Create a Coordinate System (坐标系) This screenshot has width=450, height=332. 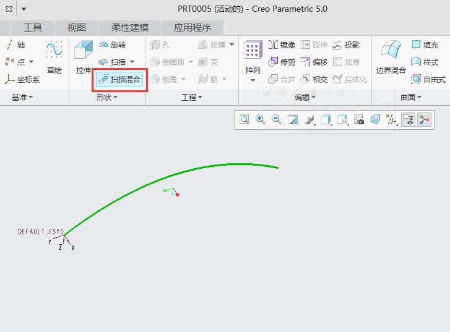coord(22,79)
